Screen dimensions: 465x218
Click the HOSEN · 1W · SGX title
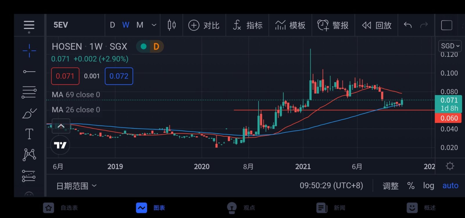[x=90, y=47]
